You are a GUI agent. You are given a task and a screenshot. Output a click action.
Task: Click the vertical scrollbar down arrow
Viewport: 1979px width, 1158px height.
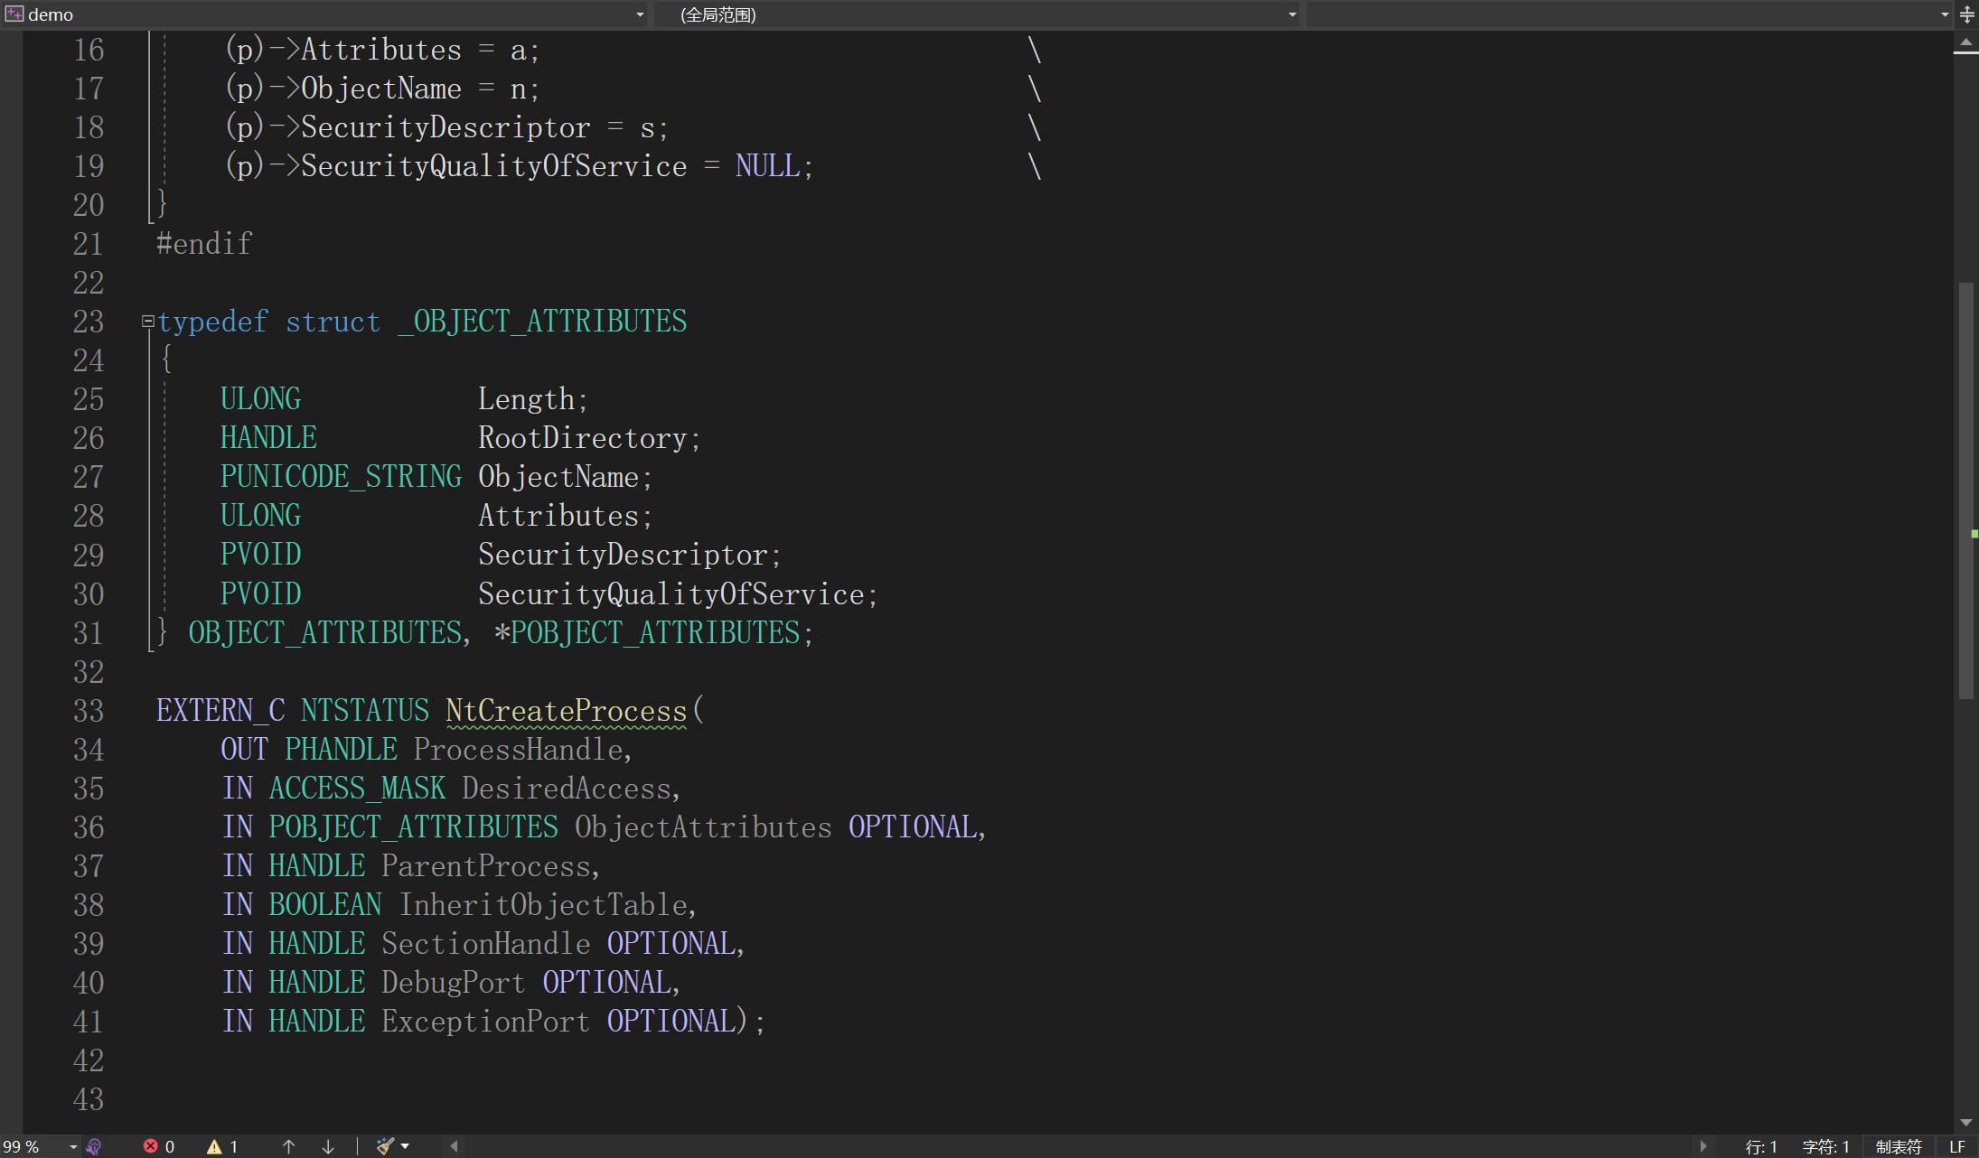[x=1965, y=1123]
